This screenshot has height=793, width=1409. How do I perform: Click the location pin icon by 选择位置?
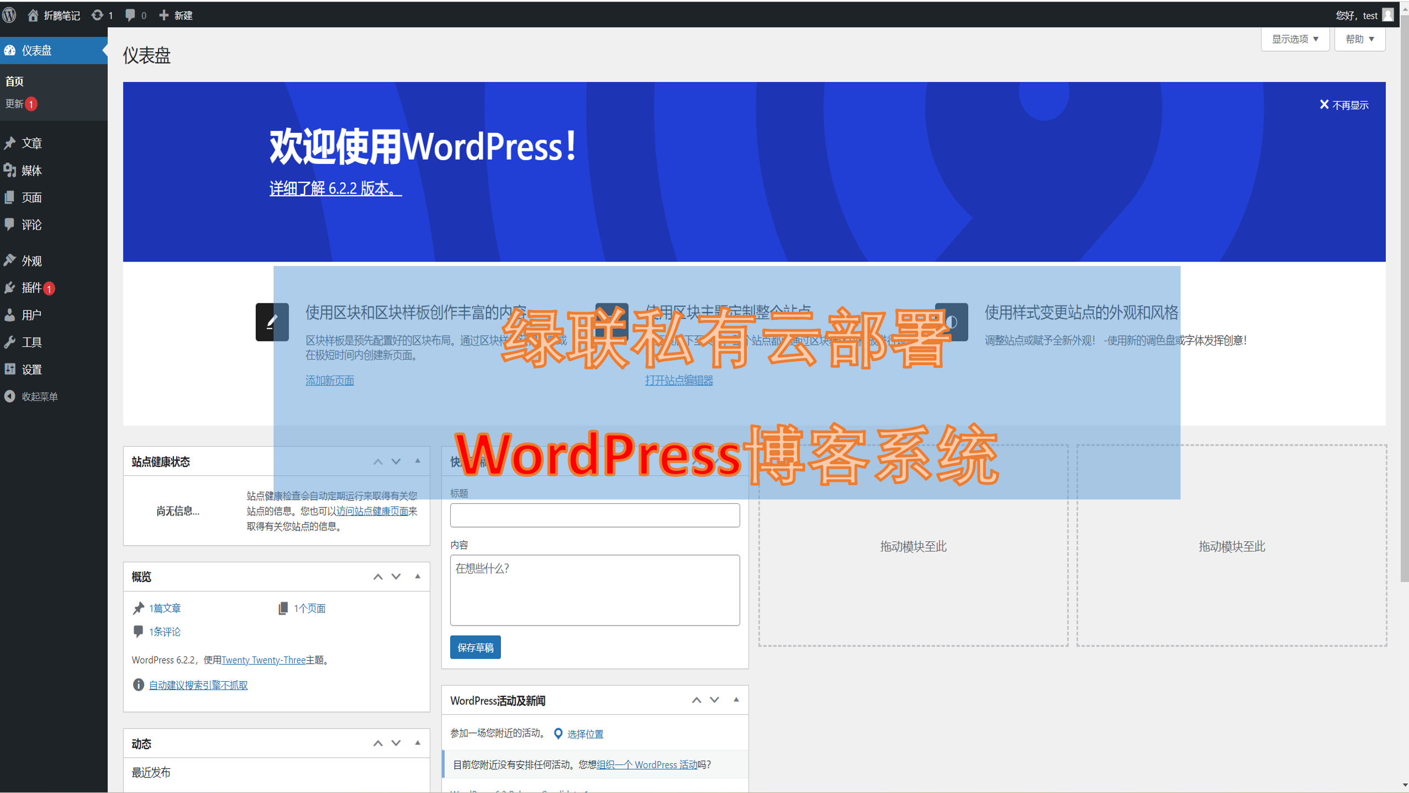[558, 734]
